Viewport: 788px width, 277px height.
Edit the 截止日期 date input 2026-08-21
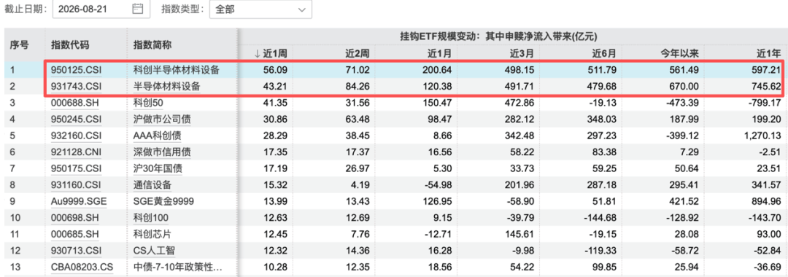pos(98,9)
